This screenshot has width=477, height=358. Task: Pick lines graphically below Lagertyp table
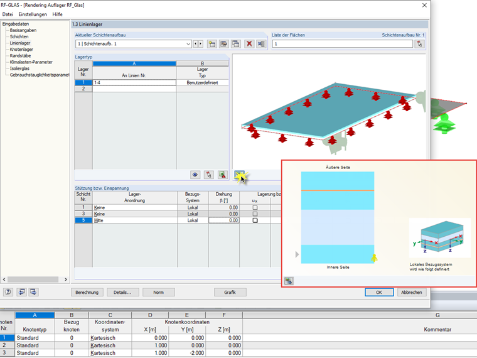pos(209,175)
